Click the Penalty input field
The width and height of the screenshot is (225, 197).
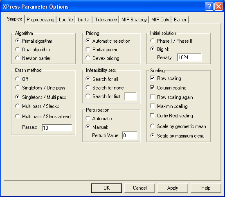[189, 57]
